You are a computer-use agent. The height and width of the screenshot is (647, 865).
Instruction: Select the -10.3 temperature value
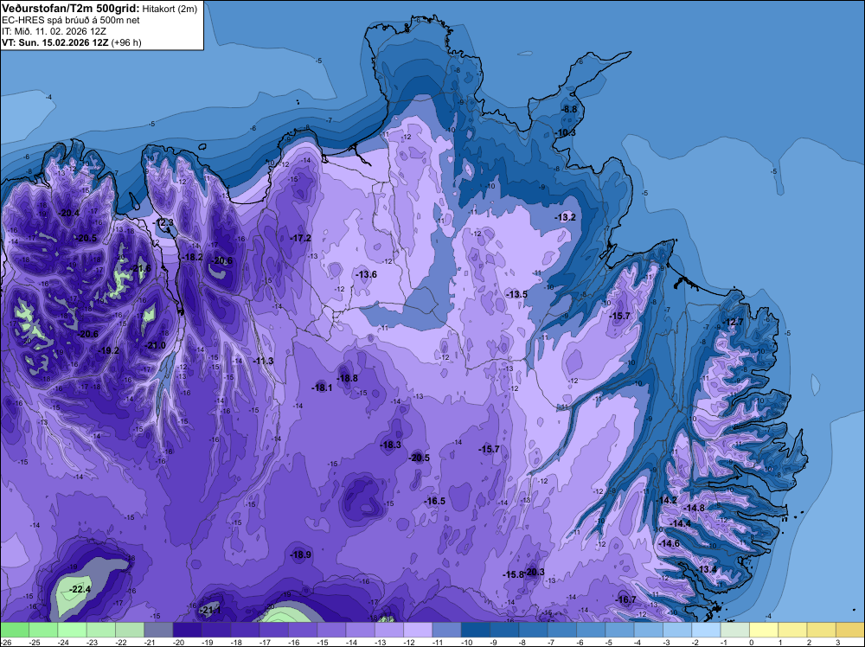click(566, 133)
